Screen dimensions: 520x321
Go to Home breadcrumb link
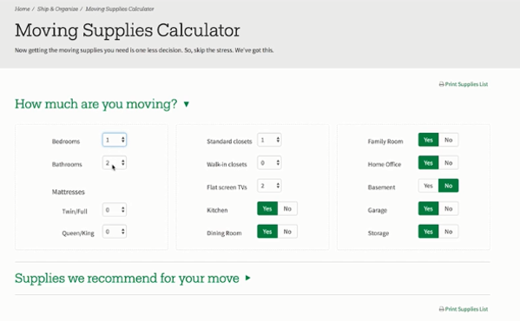(23, 9)
